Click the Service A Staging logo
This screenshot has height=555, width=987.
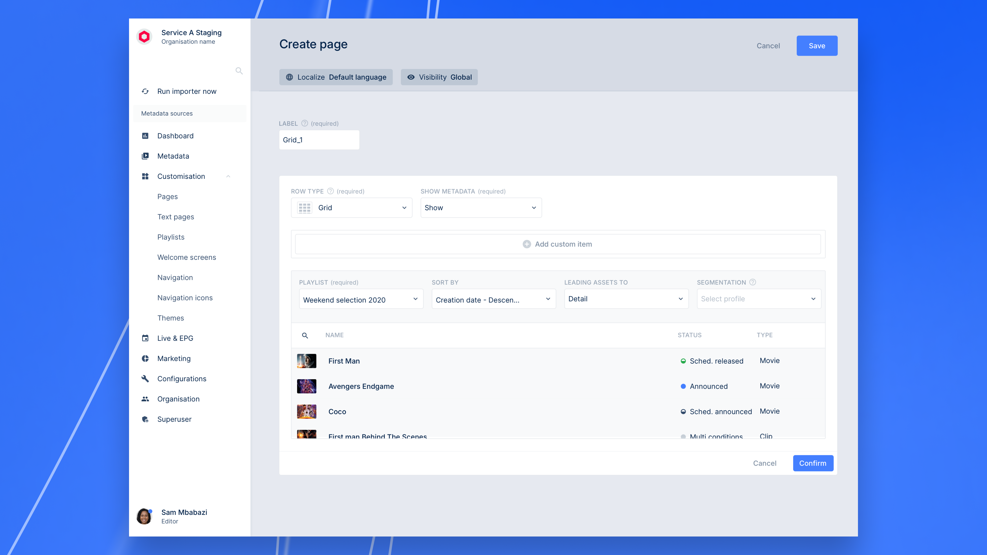coord(144,37)
